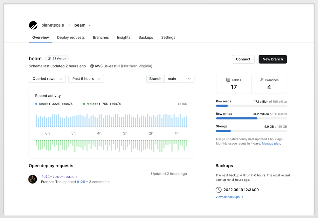
Task: Click the Tables grid icon
Action: (228, 80)
